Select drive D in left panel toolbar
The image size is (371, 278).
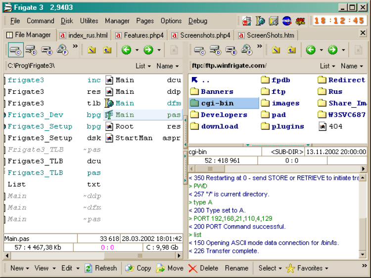coord(31,50)
